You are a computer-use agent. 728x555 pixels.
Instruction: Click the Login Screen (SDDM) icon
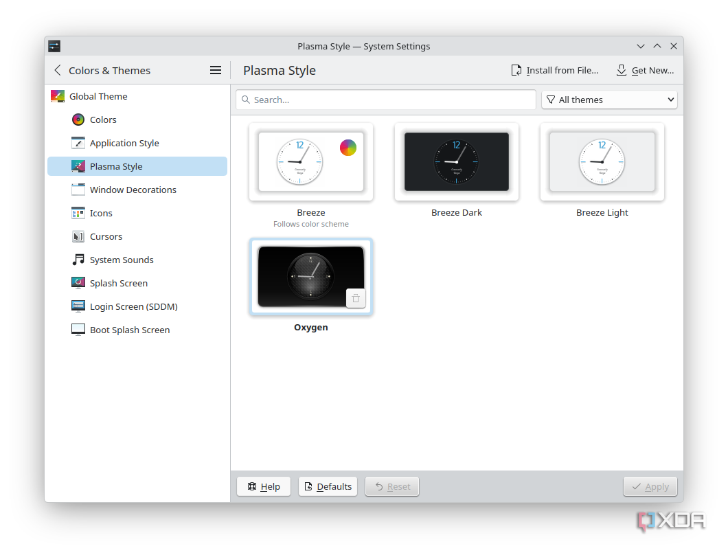tap(78, 306)
